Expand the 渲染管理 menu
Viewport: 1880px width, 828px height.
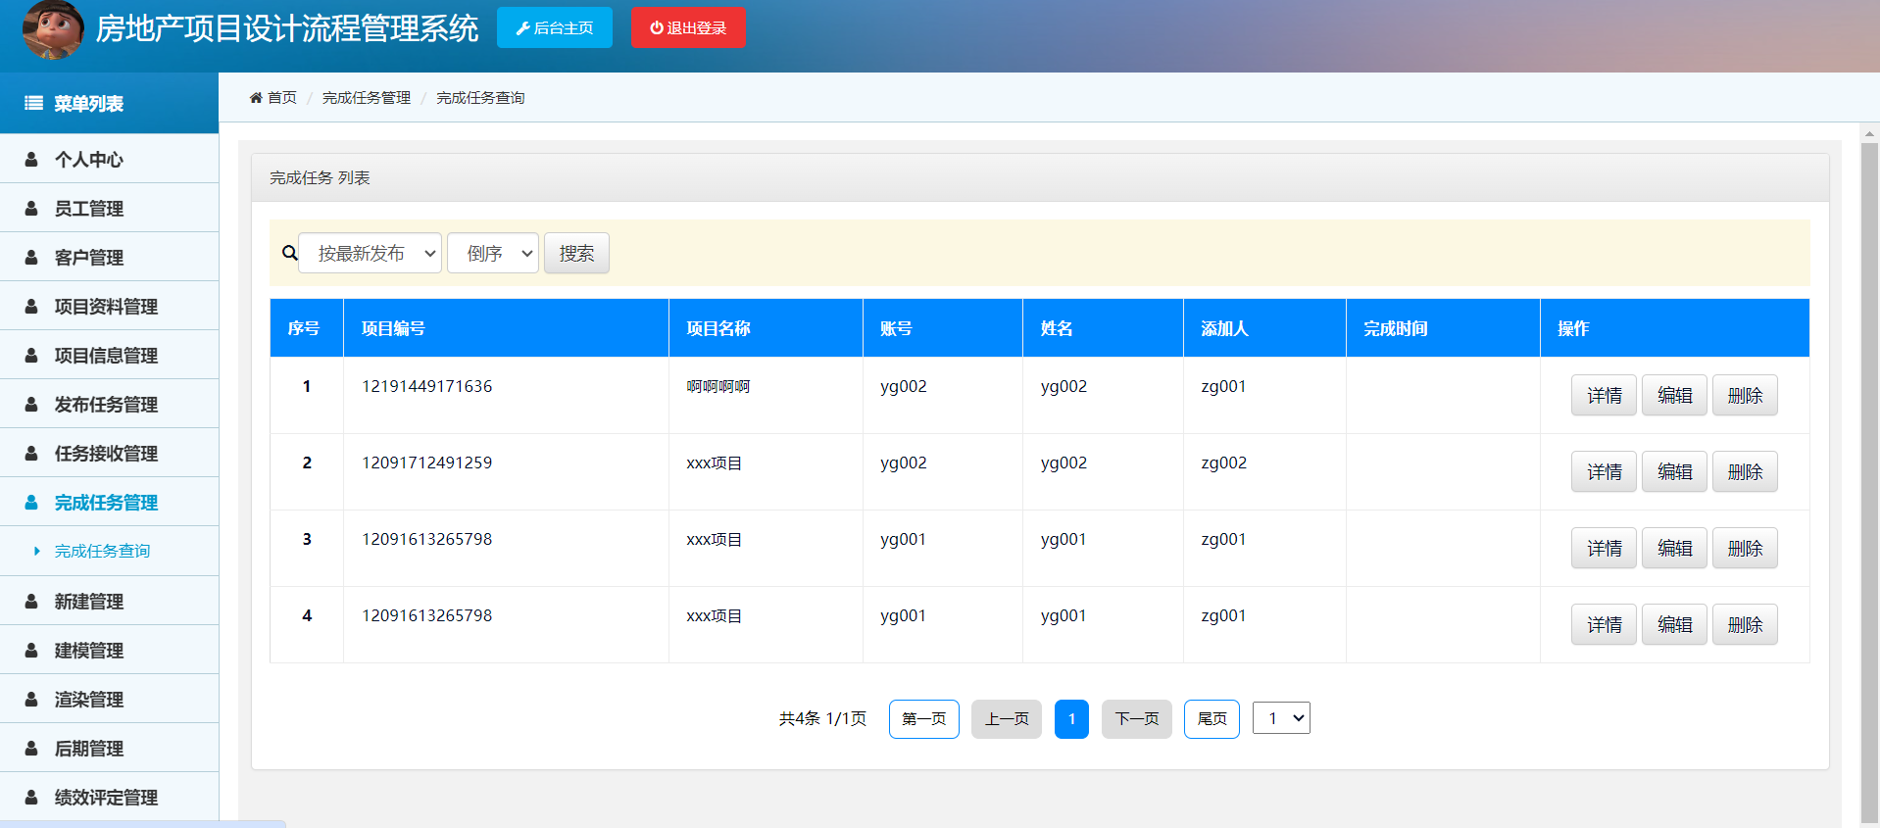click(109, 699)
